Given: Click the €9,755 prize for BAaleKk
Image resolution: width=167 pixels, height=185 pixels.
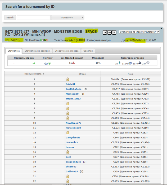Looking at the screenshot, I should pos(115,84).
